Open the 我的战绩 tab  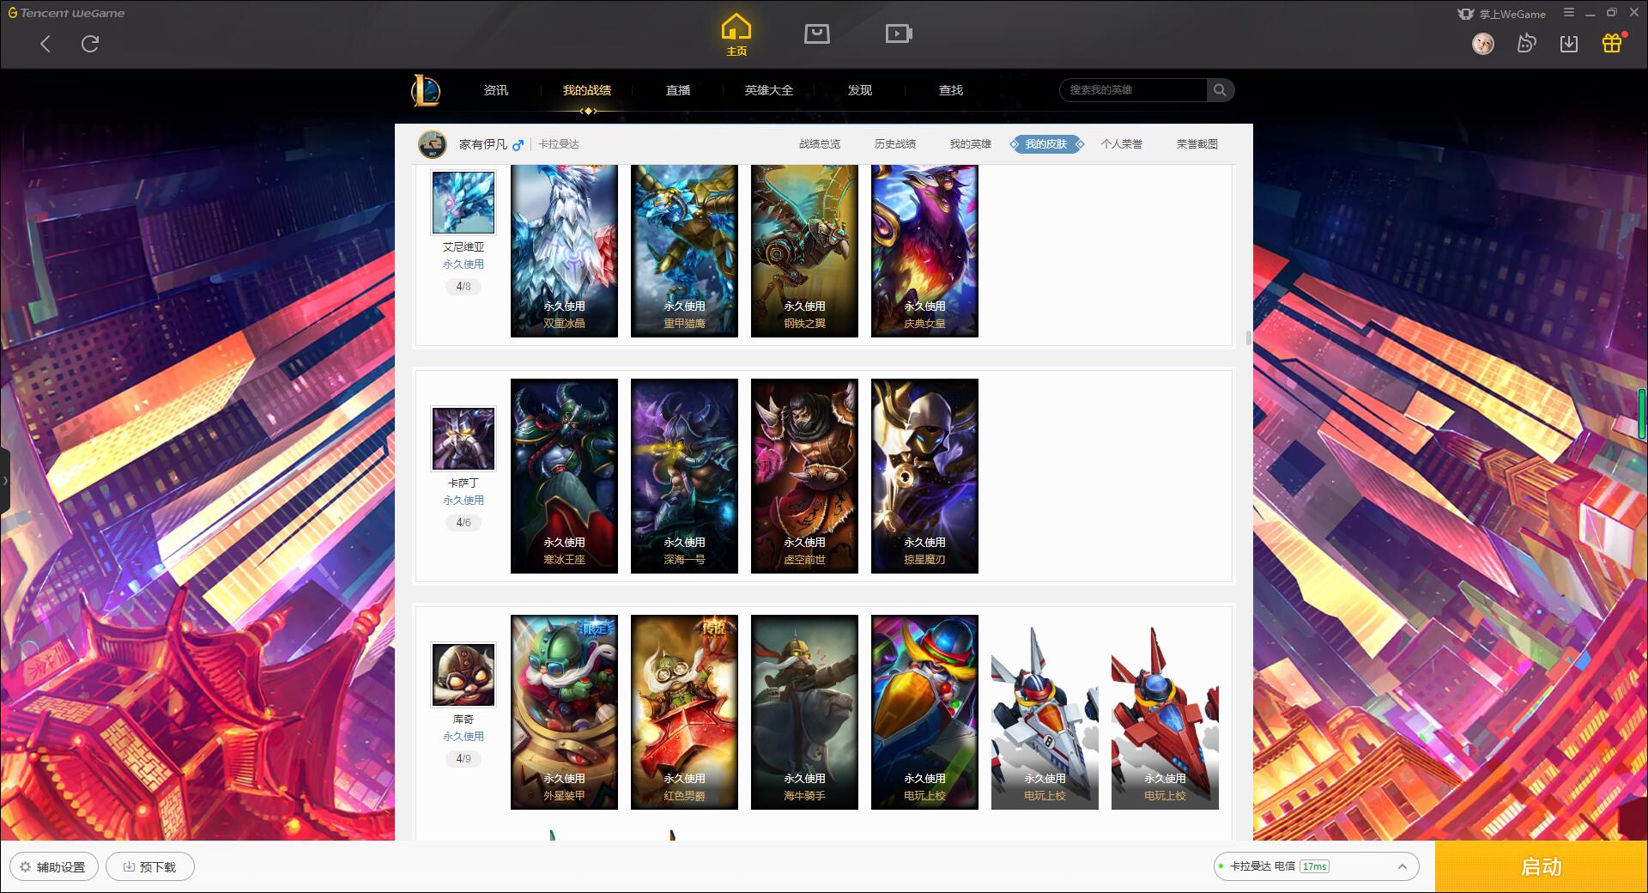(x=587, y=90)
